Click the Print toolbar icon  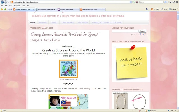tap(157, 9)
